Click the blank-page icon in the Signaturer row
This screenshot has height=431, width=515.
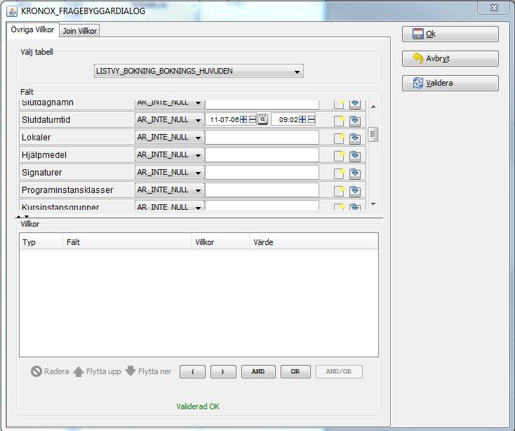[x=339, y=173]
